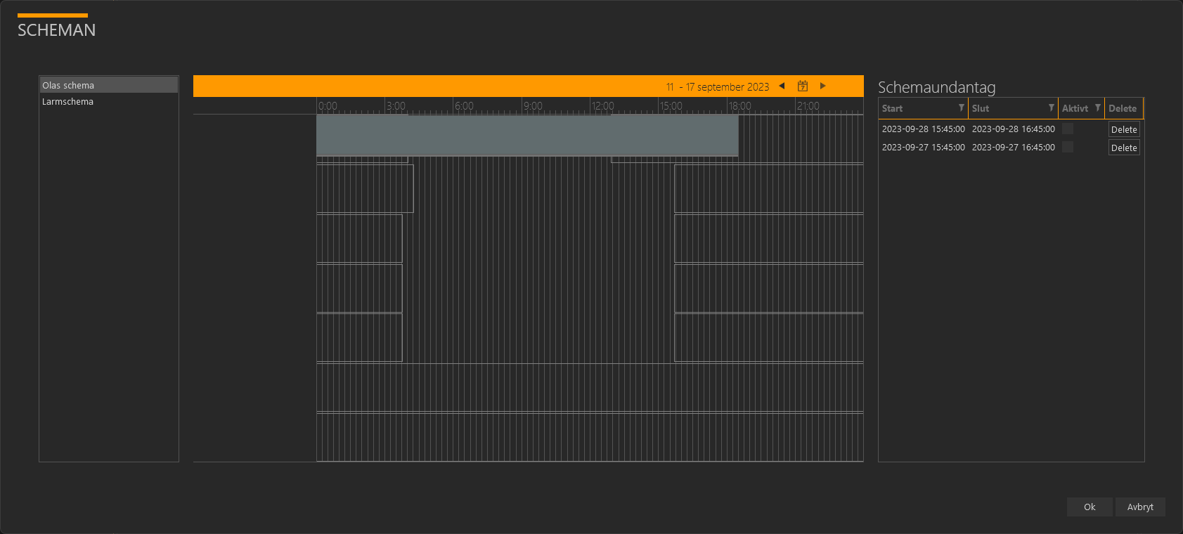Delete the 2023-09-28 schedule exception
The image size is (1183, 534).
pyautogui.click(x=1123, y=130)
